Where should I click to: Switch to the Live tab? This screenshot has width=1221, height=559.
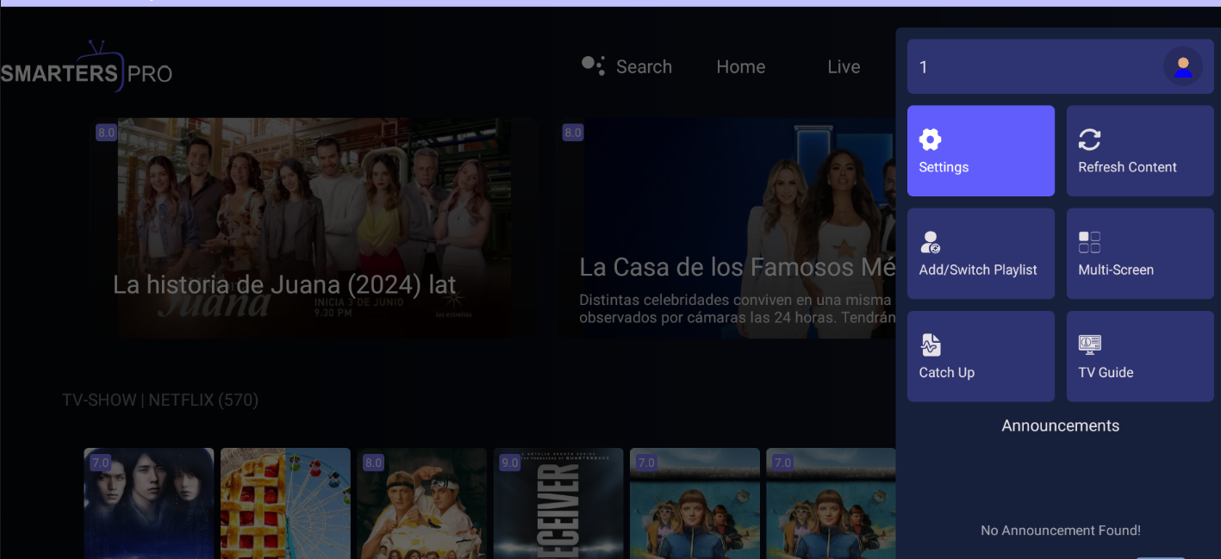(x=844, y=67)
